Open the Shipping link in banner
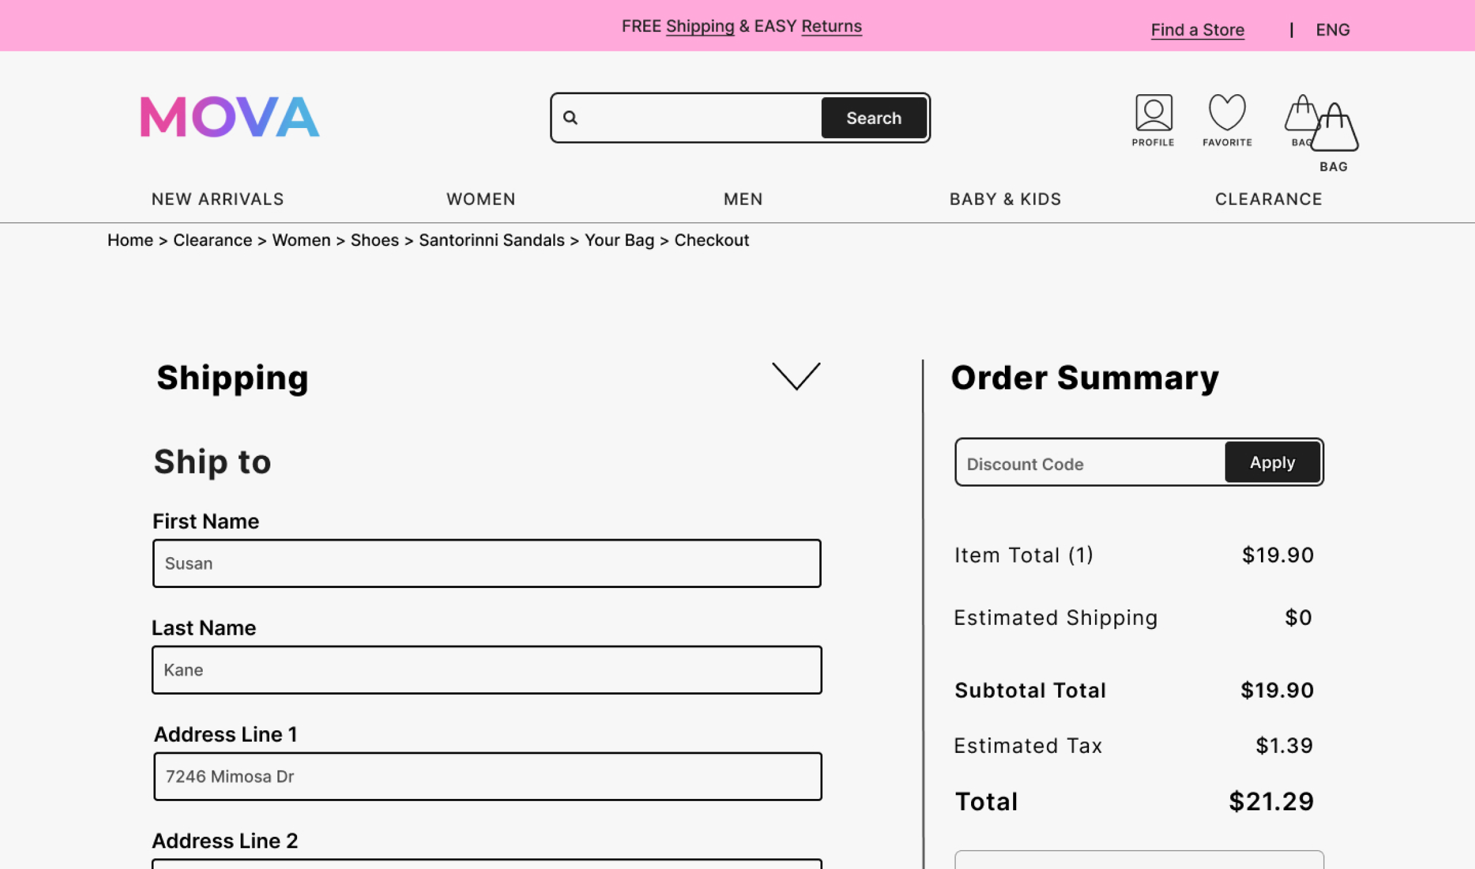The width and height of the screenshot is (1475, 869). pos(700,26)
